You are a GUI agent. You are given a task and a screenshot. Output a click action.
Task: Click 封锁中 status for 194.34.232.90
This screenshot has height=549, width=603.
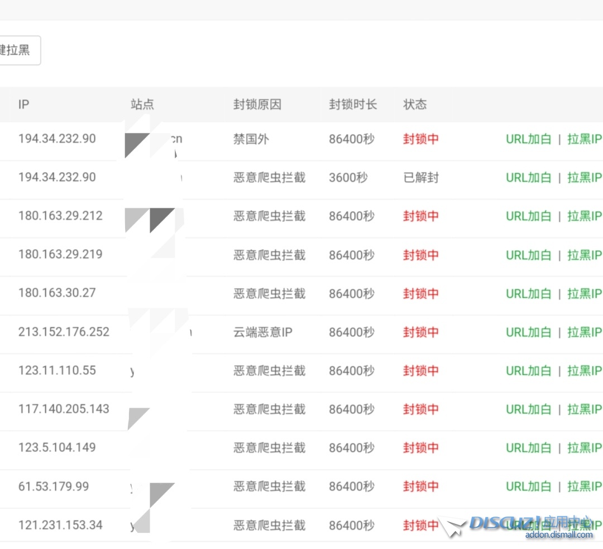coord(421,139)
